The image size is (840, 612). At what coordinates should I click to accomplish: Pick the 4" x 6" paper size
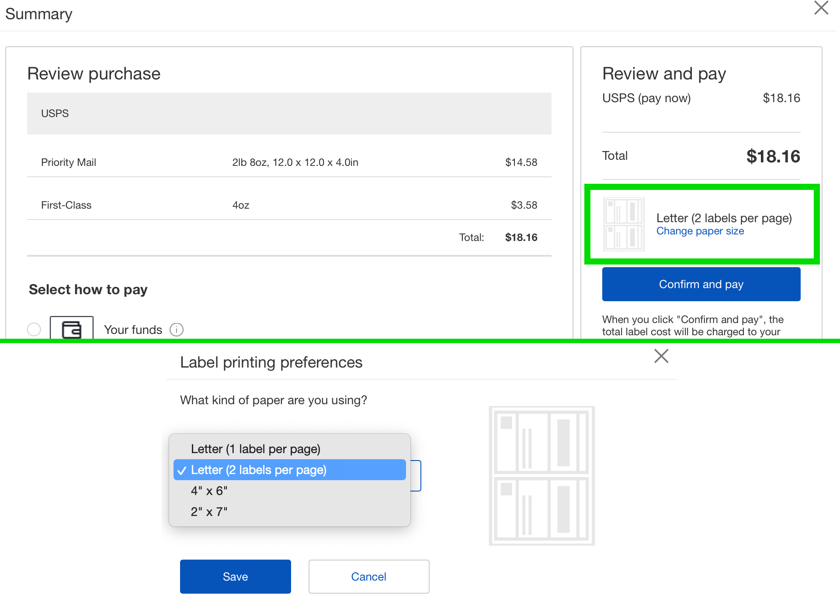209,491
